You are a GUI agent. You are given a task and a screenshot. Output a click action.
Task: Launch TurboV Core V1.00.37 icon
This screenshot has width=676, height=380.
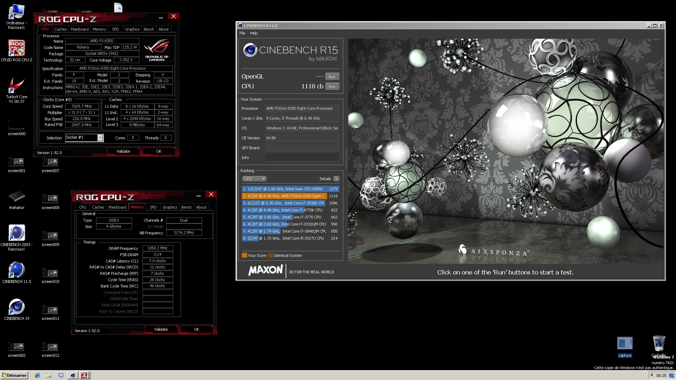point(16,90)
